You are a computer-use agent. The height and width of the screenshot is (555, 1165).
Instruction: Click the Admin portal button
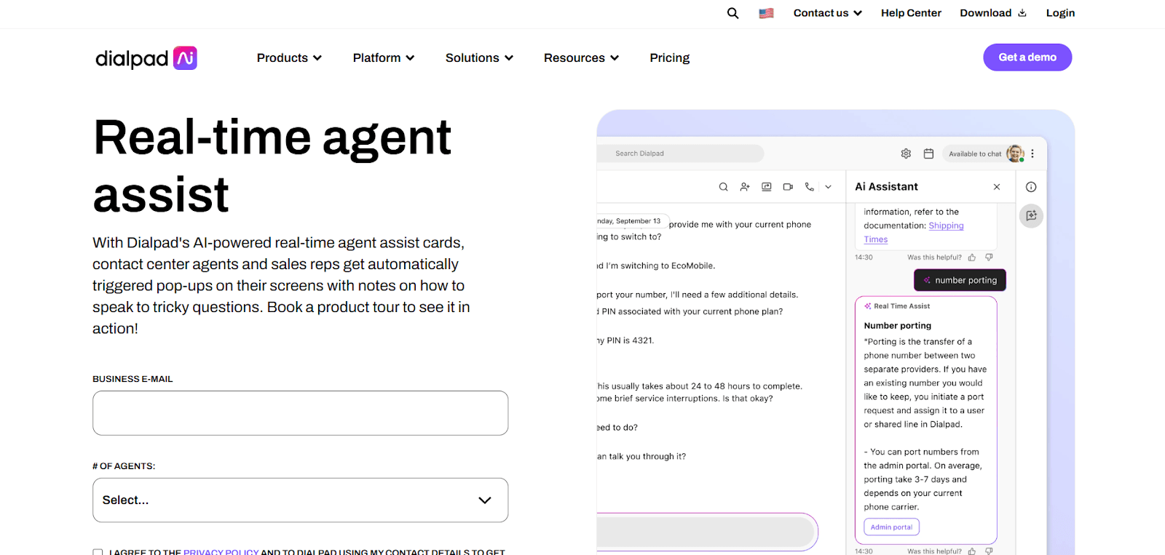click(891, 527)
